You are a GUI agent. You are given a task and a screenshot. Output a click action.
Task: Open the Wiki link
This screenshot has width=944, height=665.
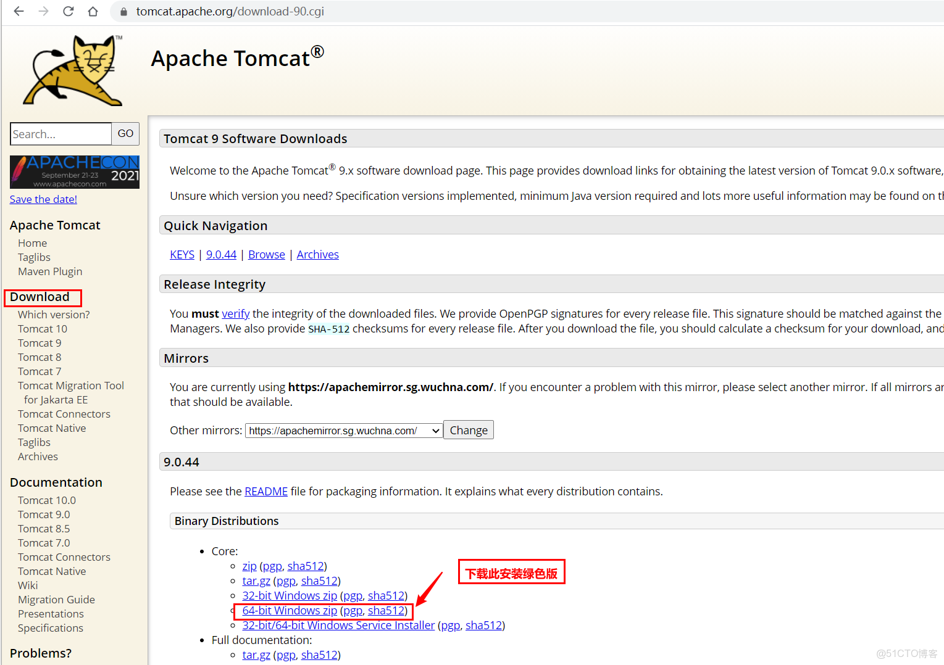pyautogui.click(x=28, y=585)
